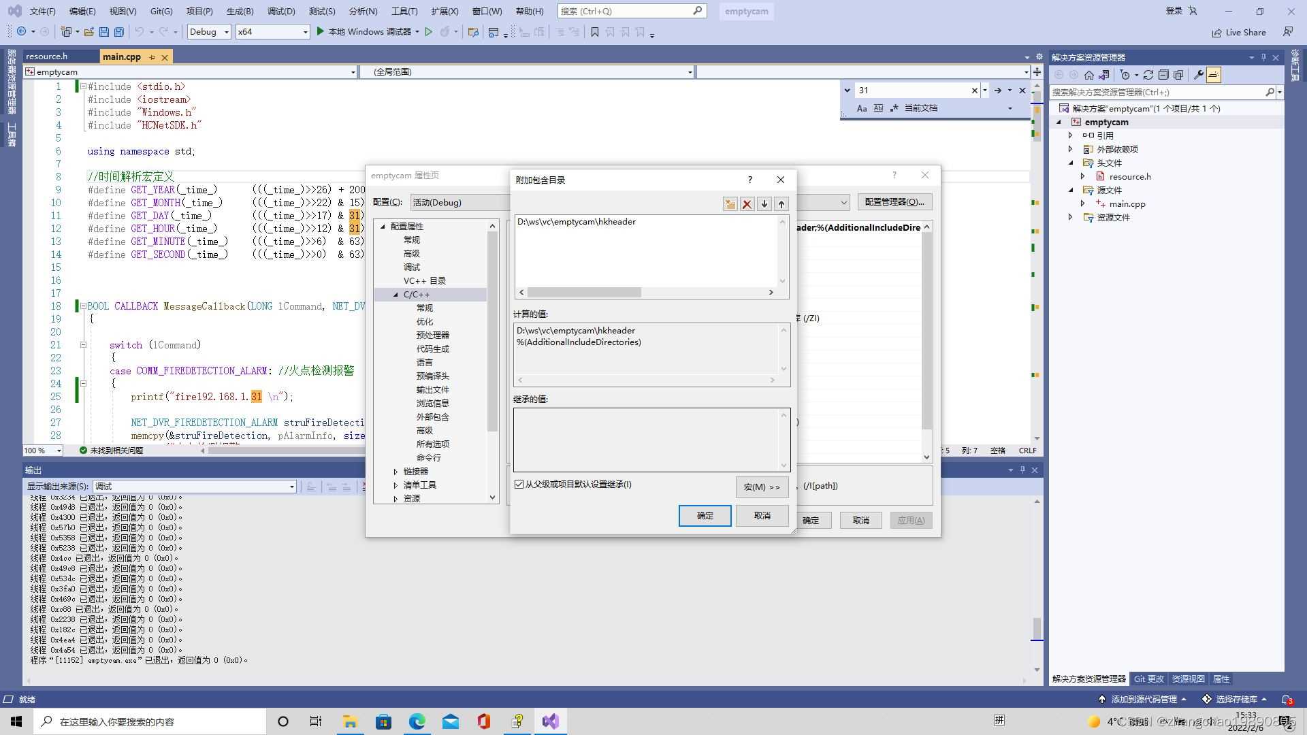The width and height of the screenshot is (1307, 735).
Task: Toggle match whole word option in find box
Action: [878, 108]
